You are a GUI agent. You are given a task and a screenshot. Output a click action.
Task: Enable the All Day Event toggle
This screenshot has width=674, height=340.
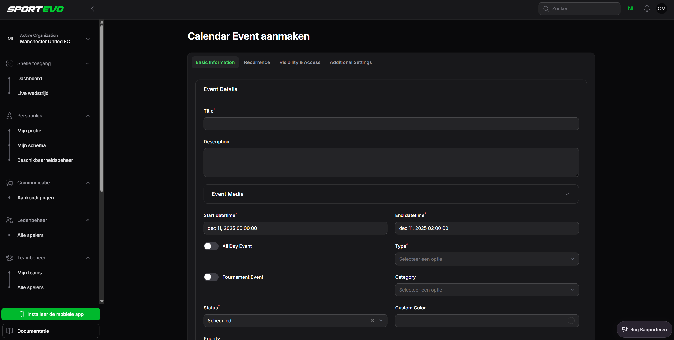[211, 246]
